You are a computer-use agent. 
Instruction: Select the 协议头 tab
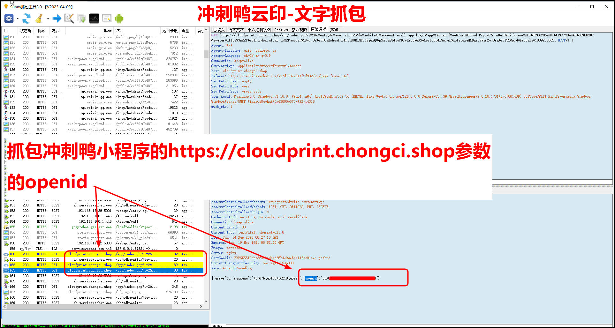[x=219, y=30]
